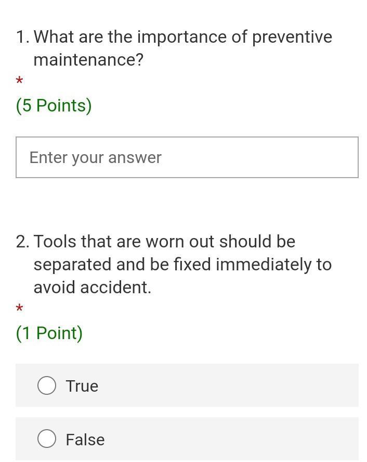Select the True radio button
This screenshot has width=367, height=462.
(47, 385)
